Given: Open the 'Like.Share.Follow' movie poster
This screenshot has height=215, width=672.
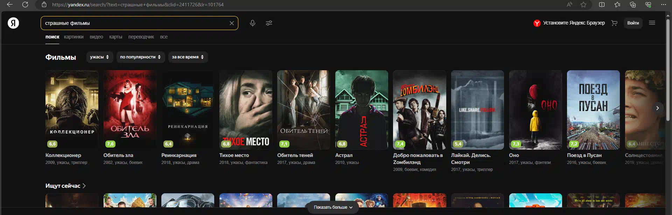Looking at the screenshot, I should click(477, 110).
